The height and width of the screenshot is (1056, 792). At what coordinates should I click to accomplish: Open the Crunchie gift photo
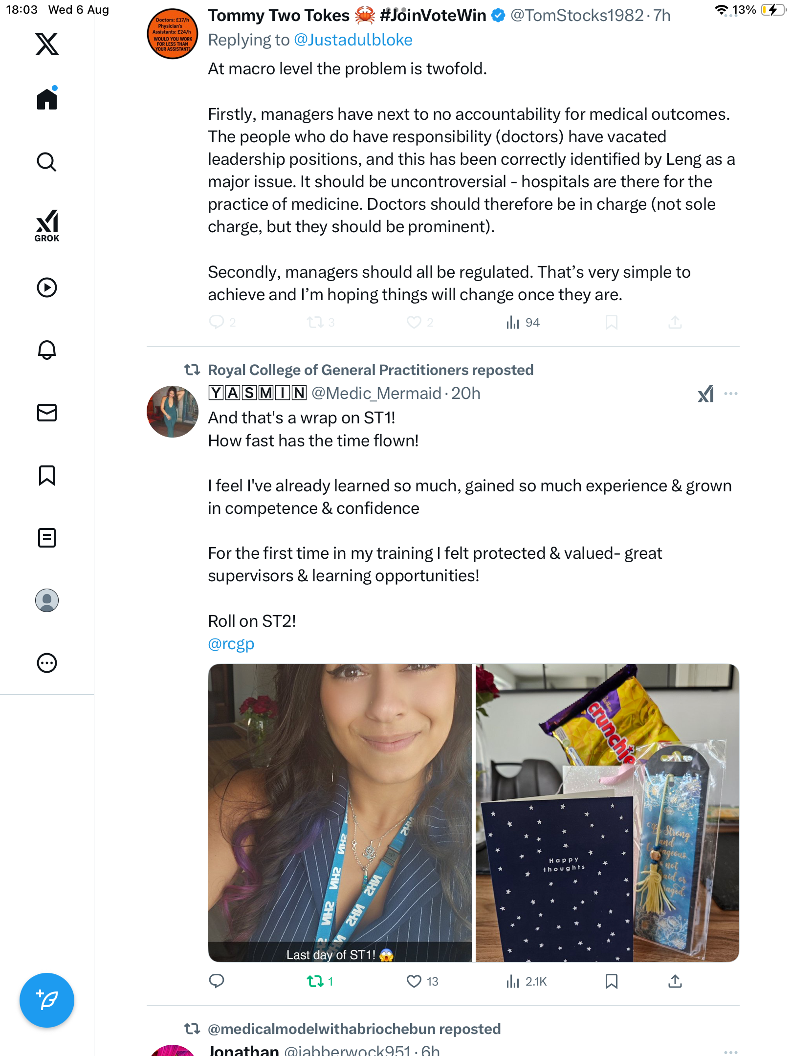(607, 813)
